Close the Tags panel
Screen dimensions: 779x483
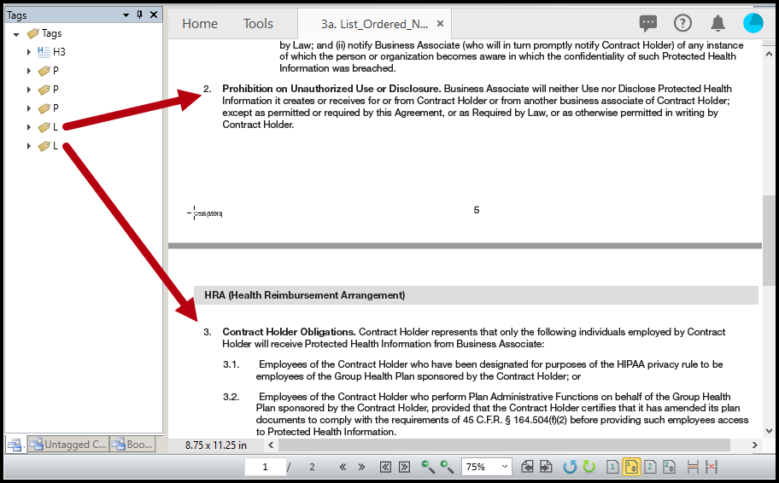(154, 15)
